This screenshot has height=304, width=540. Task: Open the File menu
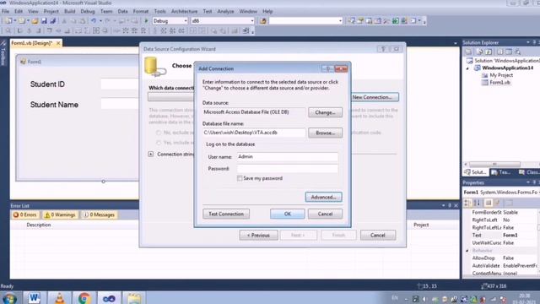click(x=6, y=11)
